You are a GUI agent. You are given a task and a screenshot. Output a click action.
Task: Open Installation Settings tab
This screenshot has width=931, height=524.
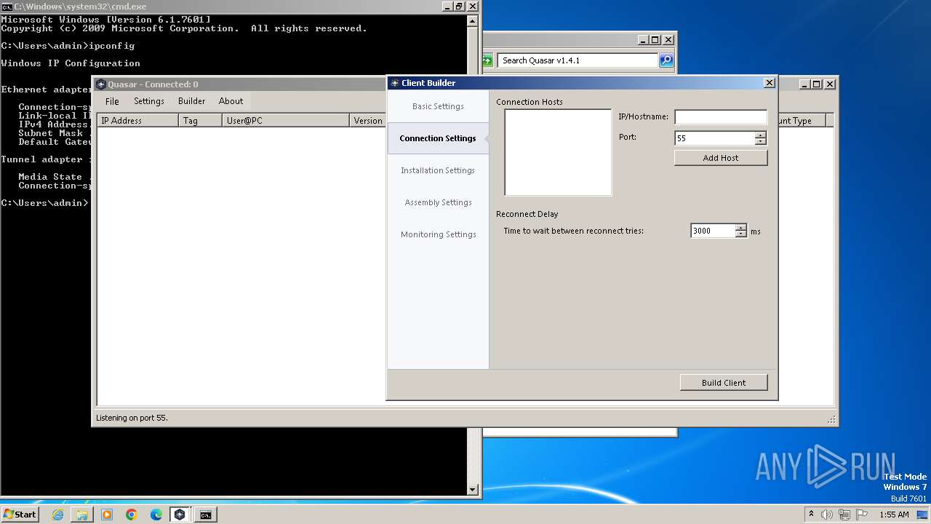438,170
